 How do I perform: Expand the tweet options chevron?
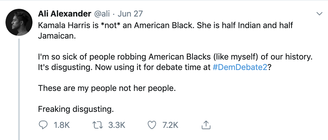(x=319, y=14)
